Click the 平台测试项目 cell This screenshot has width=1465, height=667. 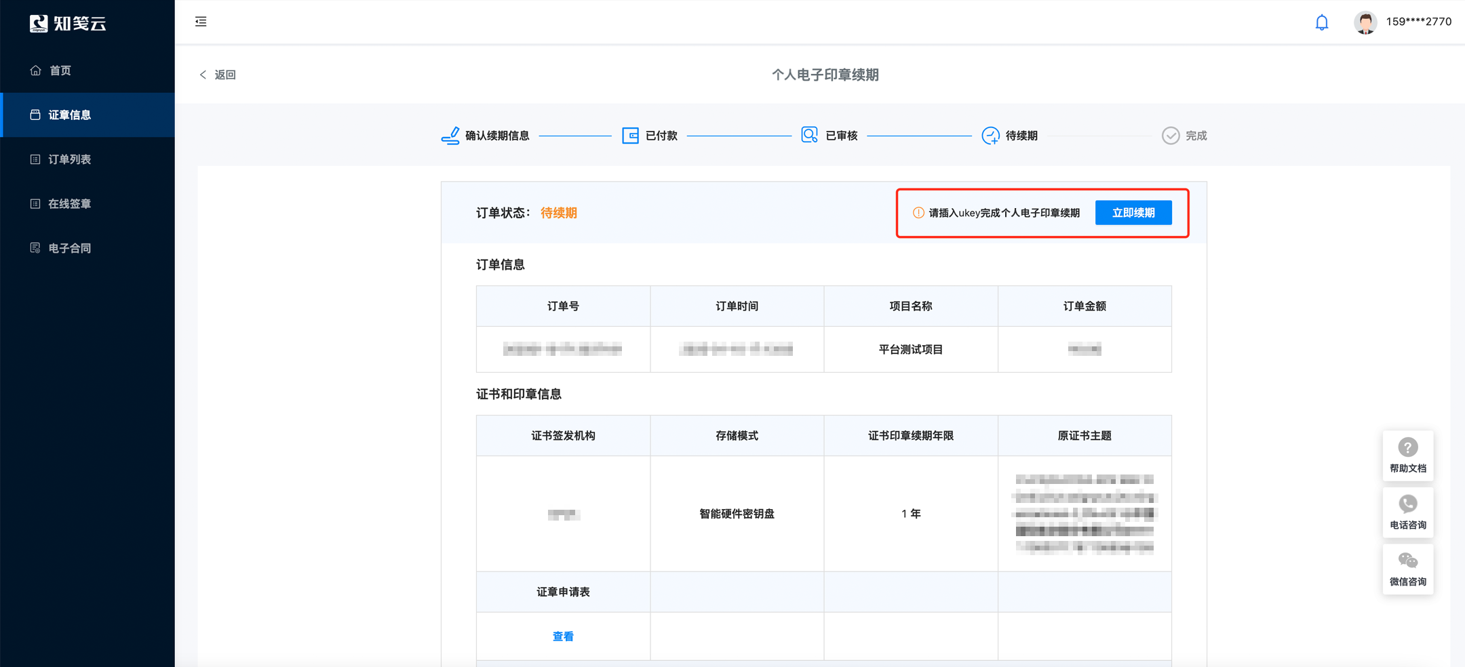[911, 350]
